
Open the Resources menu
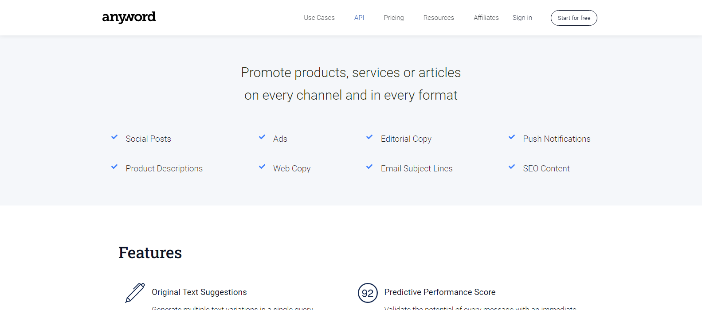[439, 18]
